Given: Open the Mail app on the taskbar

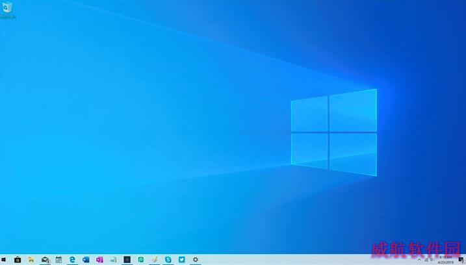Looking at the screenshot, I should click(x=45, y=260).
